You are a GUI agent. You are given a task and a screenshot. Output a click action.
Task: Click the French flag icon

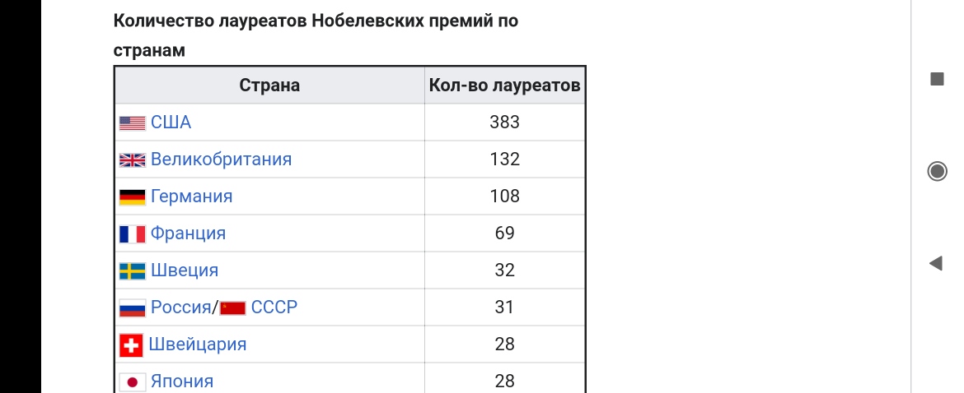(x=132, y=234)
